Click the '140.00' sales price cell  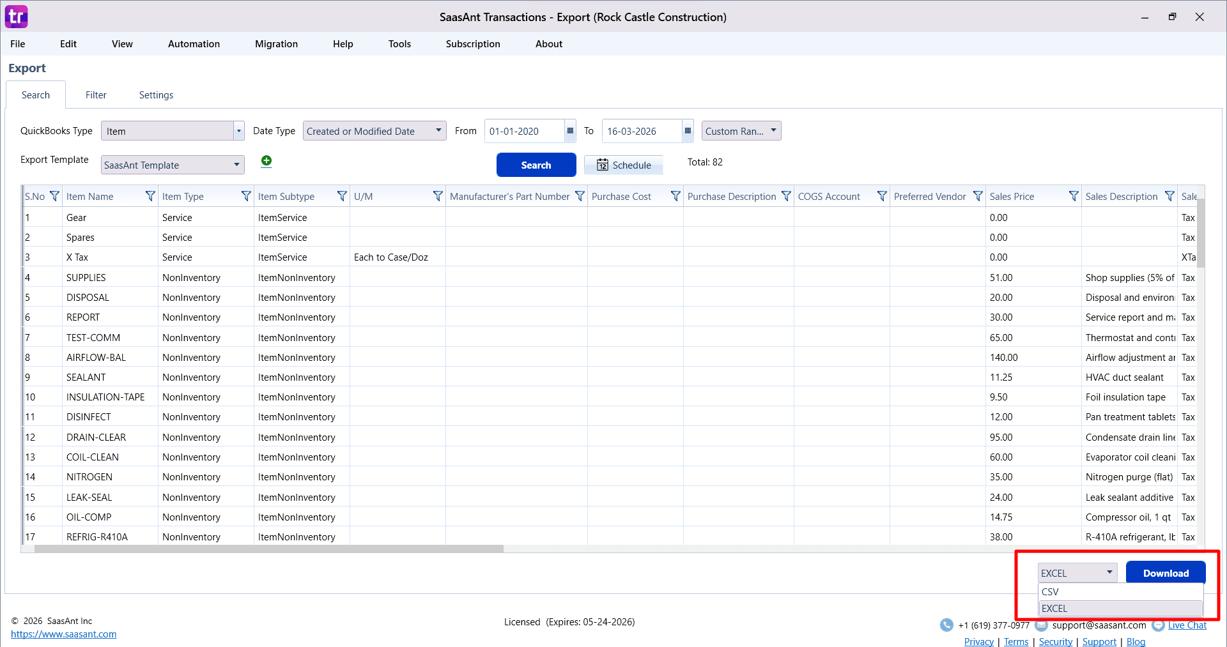(1033, 357)
